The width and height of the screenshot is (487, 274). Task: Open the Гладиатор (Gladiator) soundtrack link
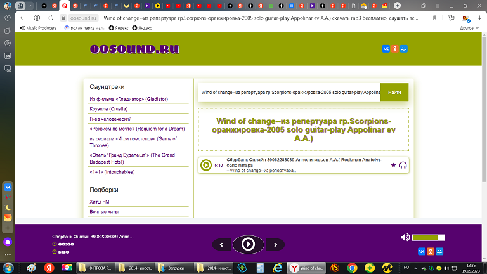(x=129, y=99)
